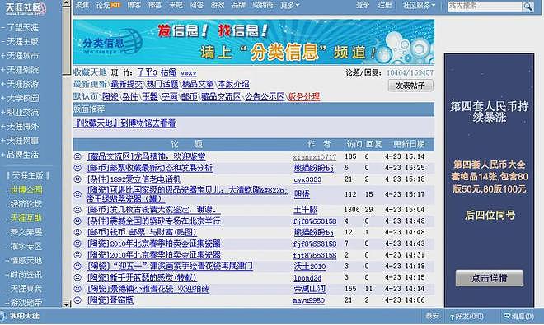
Task: Click the 我的天涯 icon in bottom bar
Action: point(2,316)
